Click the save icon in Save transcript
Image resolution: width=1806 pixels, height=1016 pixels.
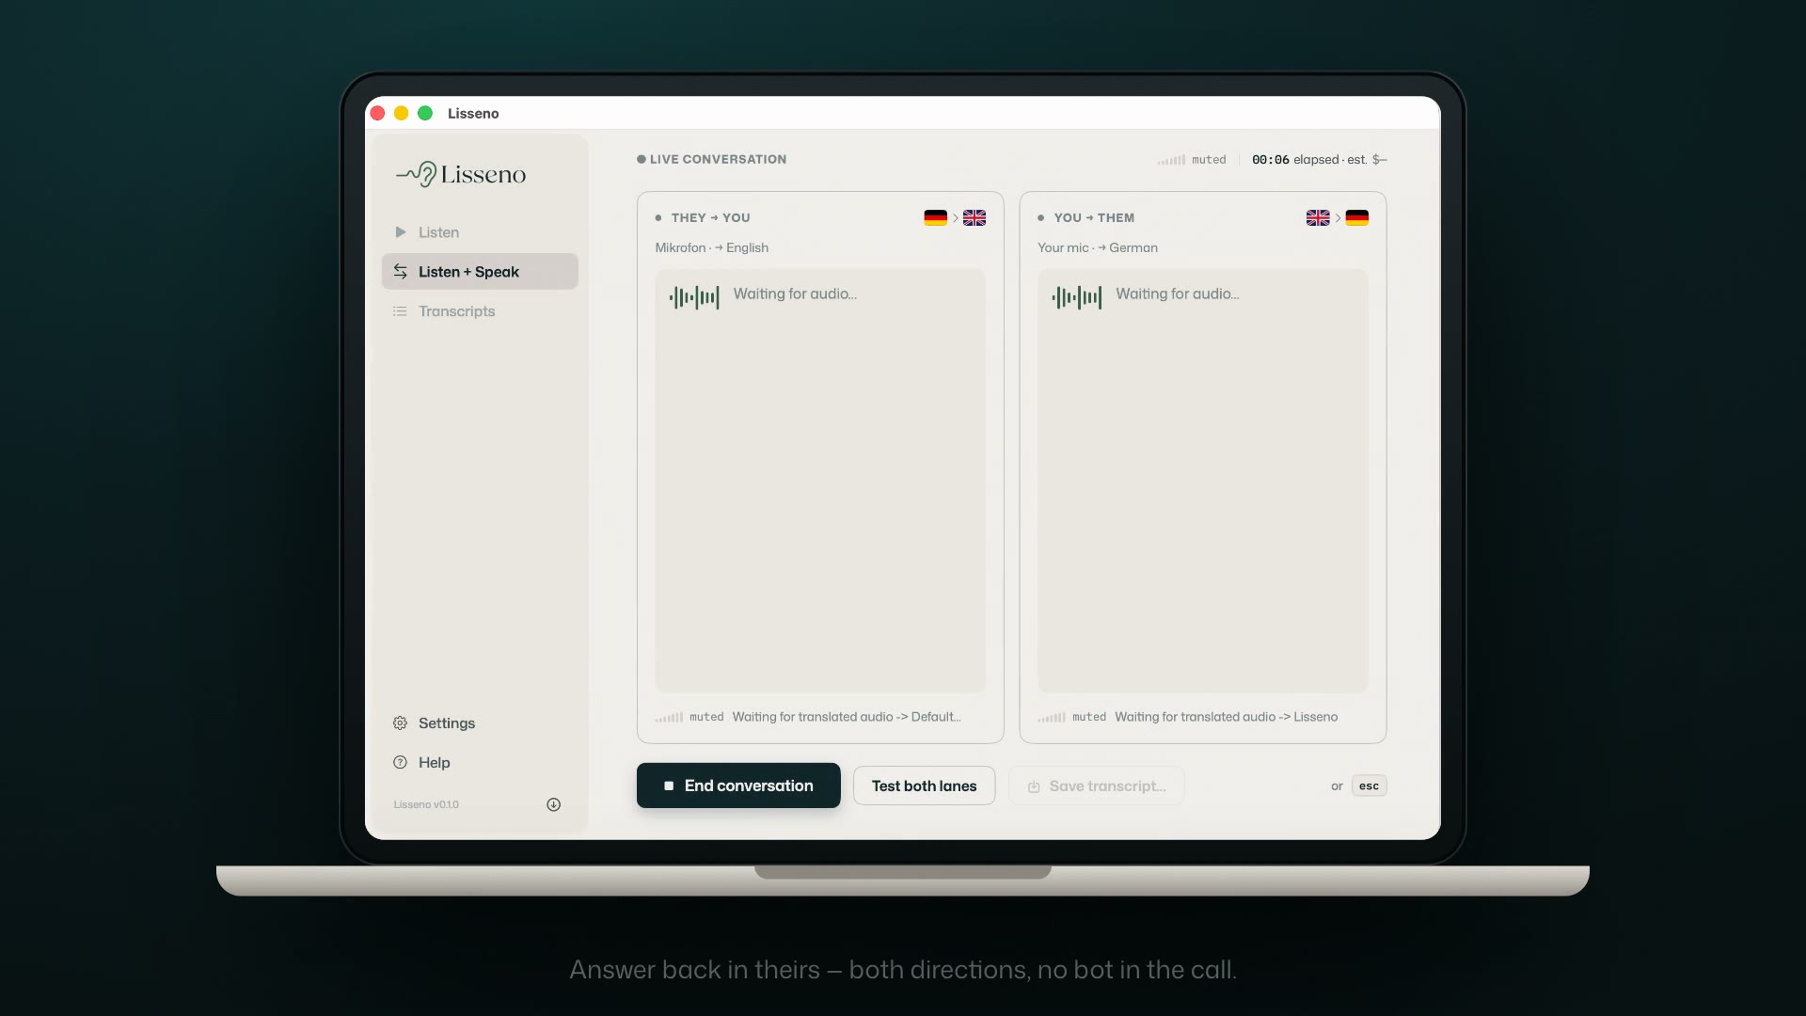1034,786
